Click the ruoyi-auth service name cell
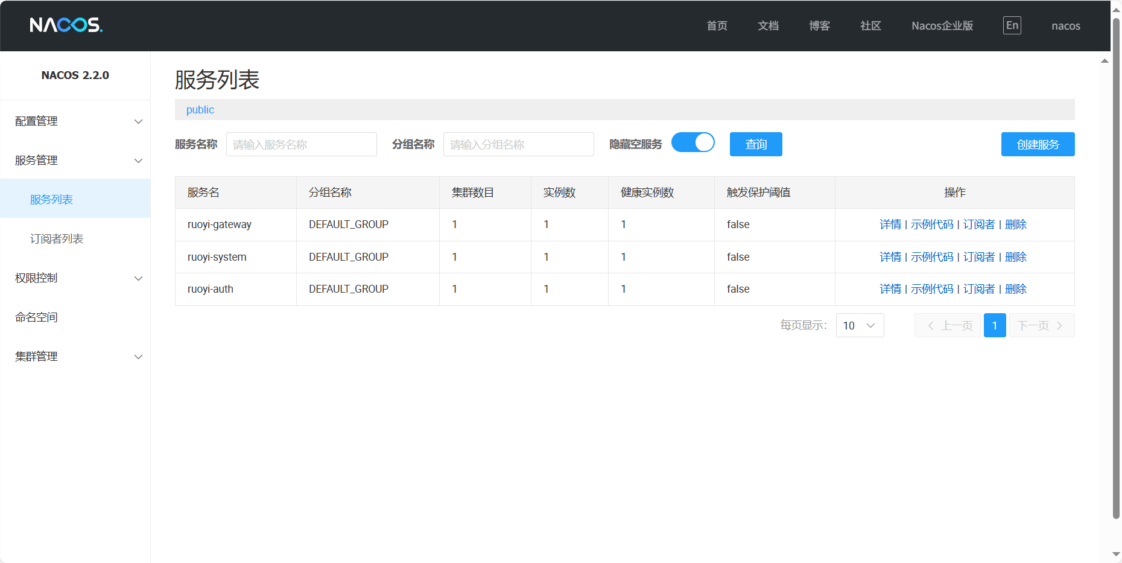The image size is (1122, 563). [236, 289]
